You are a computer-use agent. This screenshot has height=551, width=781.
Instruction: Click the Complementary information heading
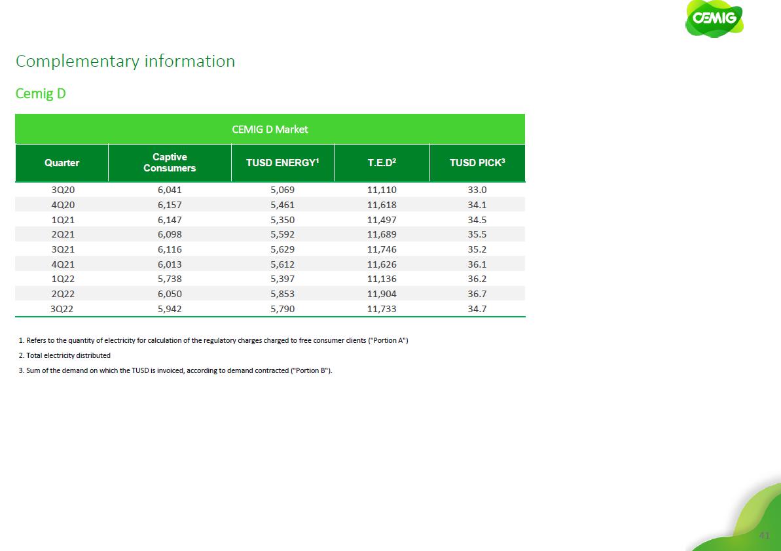pyautogui.click(x=125, y=61)
